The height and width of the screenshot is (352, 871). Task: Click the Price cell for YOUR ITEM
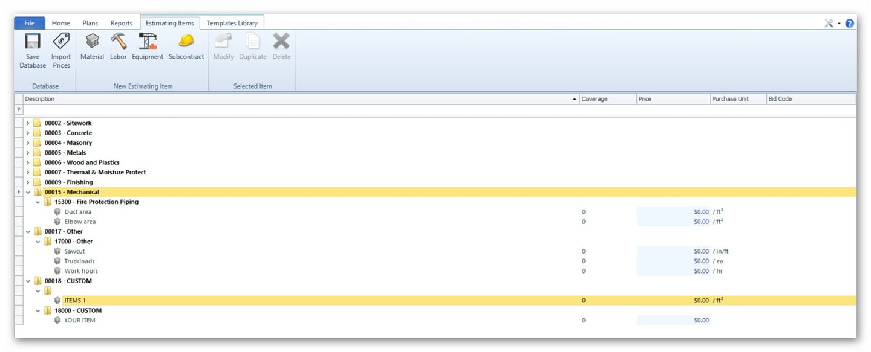click(x=673, y=320)
